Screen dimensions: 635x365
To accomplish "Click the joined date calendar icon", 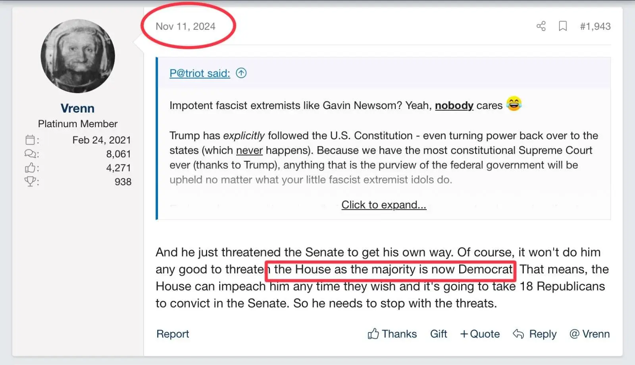I will (30, 140).
